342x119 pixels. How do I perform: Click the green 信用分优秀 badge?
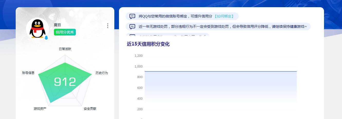tap(65, 32)
